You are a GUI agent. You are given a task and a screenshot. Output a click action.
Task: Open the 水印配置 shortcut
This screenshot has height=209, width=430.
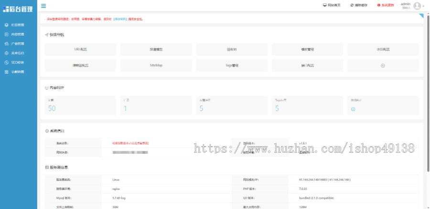(383, 50)
